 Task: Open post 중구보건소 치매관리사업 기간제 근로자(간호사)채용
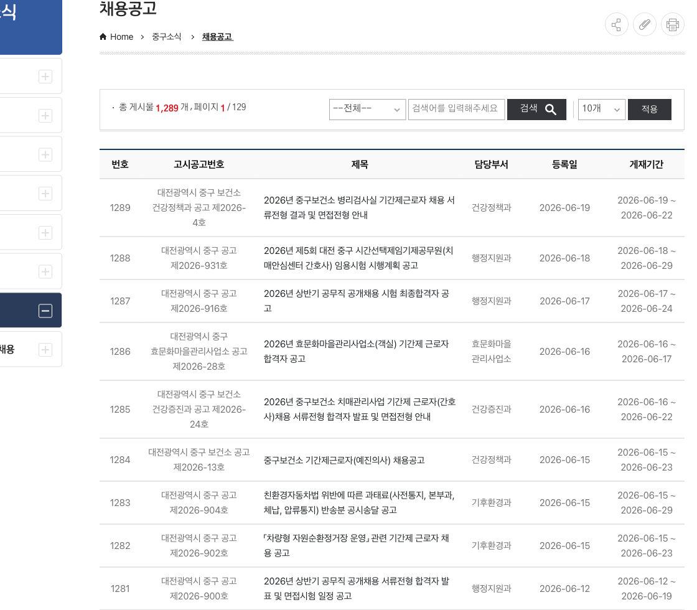coord(360,410)
